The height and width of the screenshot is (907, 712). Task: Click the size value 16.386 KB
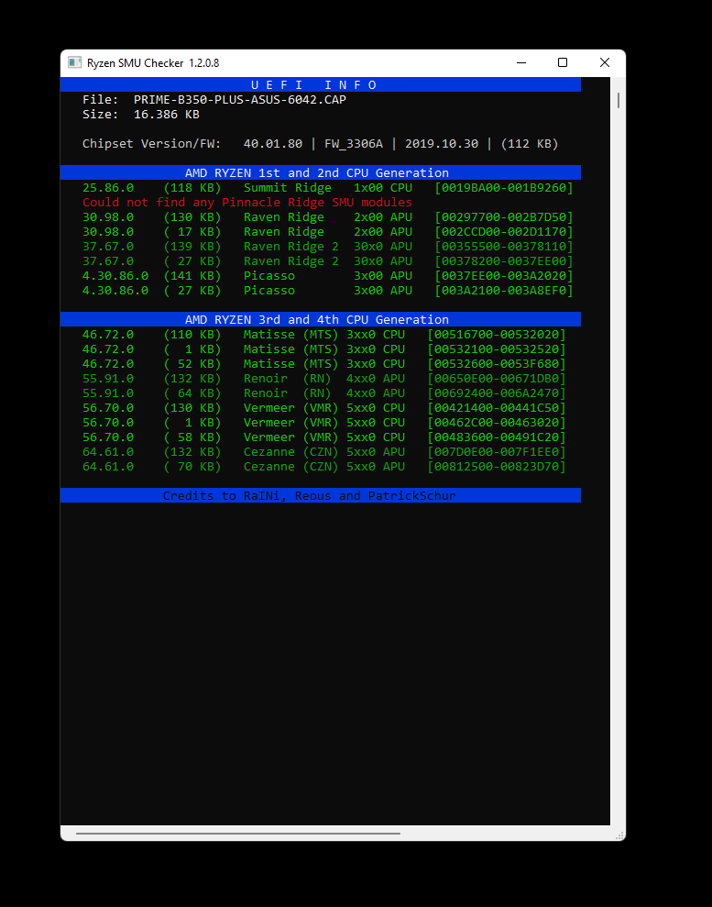(167, 115)
